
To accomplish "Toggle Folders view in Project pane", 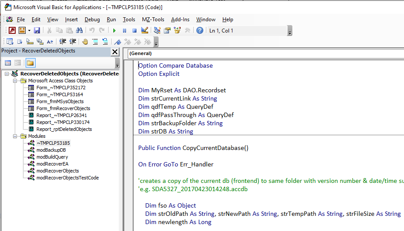I will coord(30,63).
